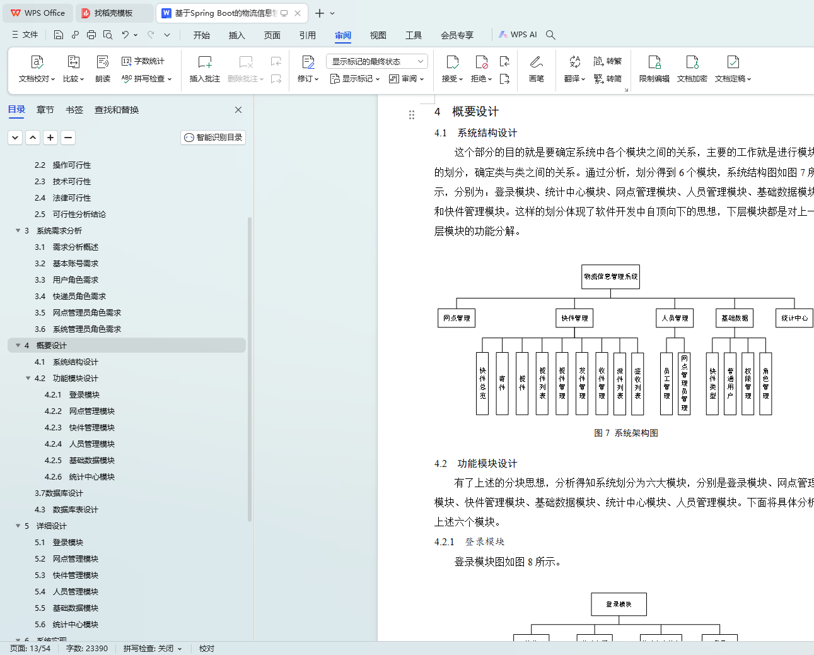
Task: Open 限制编辑 restrict editing
Action: tap(654, 68)
